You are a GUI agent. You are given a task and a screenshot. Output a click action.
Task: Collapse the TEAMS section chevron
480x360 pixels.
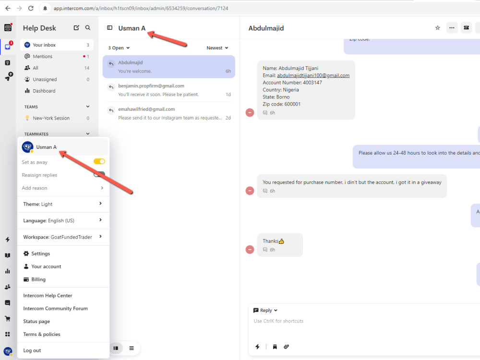[x=88, y=107]
